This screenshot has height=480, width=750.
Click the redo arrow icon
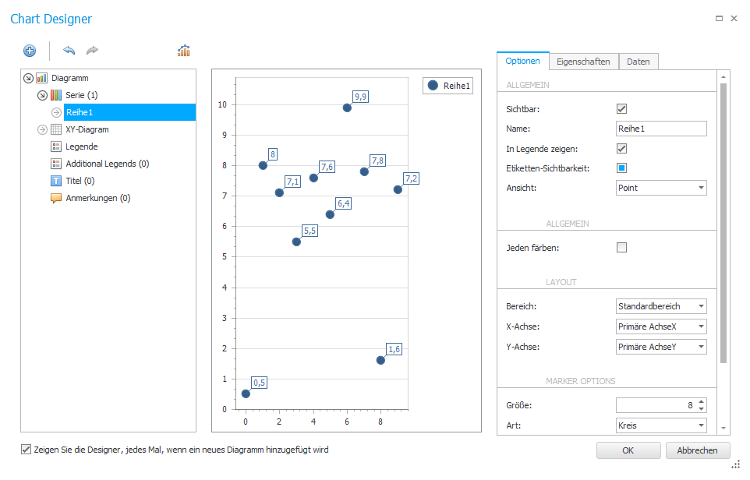pyautogui.click(x=92, y=50)
